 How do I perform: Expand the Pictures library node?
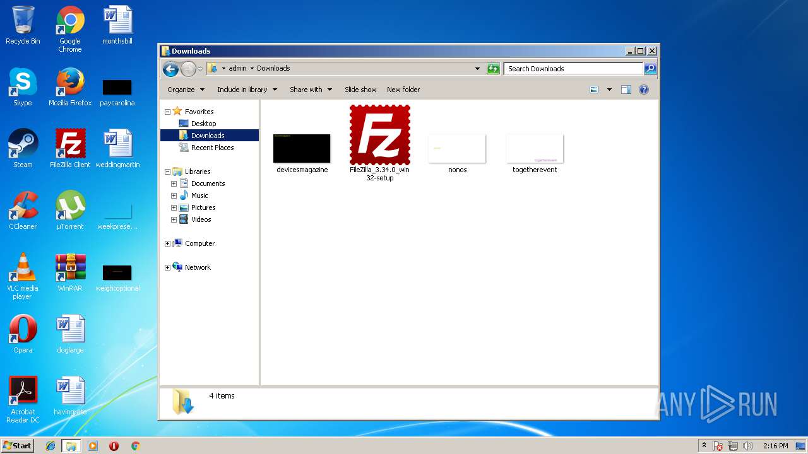[x=174, y=207]
